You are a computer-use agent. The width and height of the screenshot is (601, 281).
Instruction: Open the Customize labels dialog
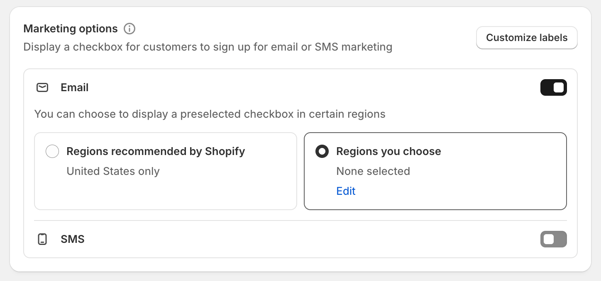(x=527, y=38)
